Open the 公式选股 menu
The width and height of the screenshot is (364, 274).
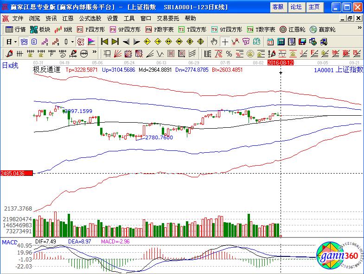coord(90,19)
